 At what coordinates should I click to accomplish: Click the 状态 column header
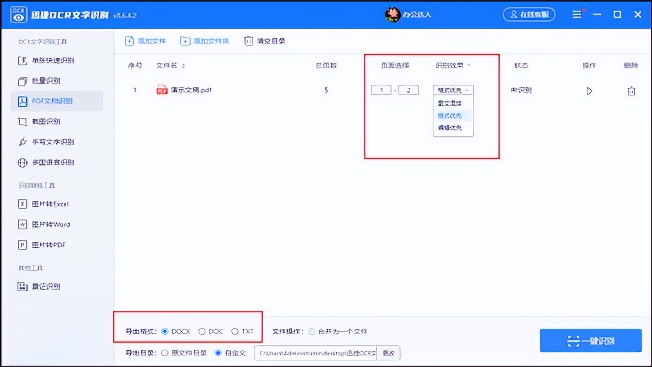pos(521,66)
